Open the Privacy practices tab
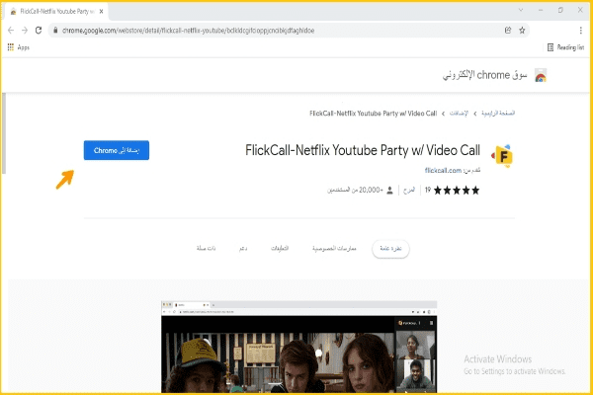This screenshot has height=395, width=593. (x=334, y=248)
